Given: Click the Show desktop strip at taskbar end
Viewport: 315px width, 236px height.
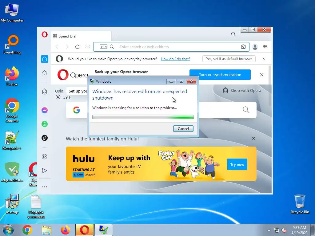Looking at the screenshot, I should pyautogui.click(x=313, y=230).
